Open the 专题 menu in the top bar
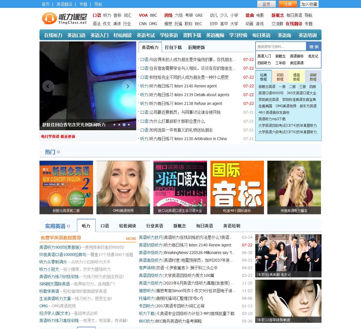Screen dimensions: 361x329 (x=83, y=4)
